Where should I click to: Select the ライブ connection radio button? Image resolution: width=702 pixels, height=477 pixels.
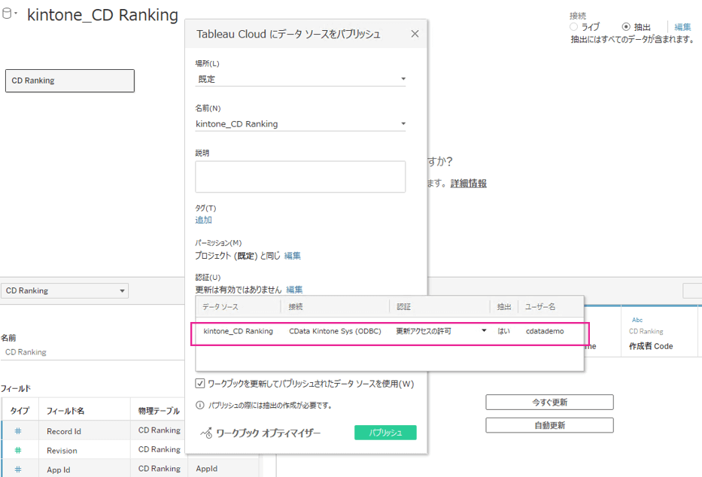click(x=573, y=27)
